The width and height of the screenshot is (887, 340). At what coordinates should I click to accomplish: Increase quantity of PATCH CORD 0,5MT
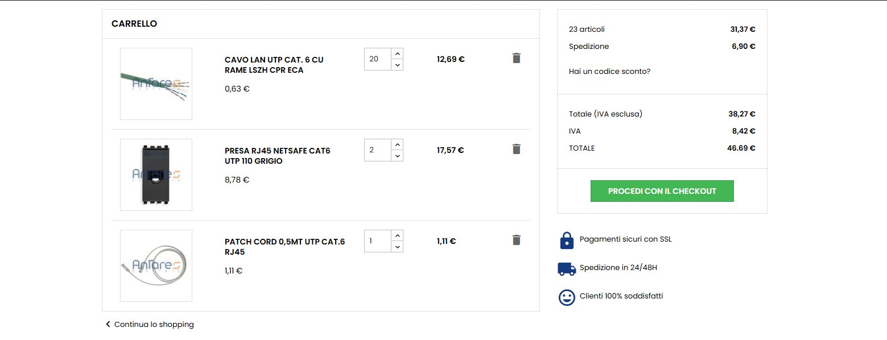coord(397,235)
